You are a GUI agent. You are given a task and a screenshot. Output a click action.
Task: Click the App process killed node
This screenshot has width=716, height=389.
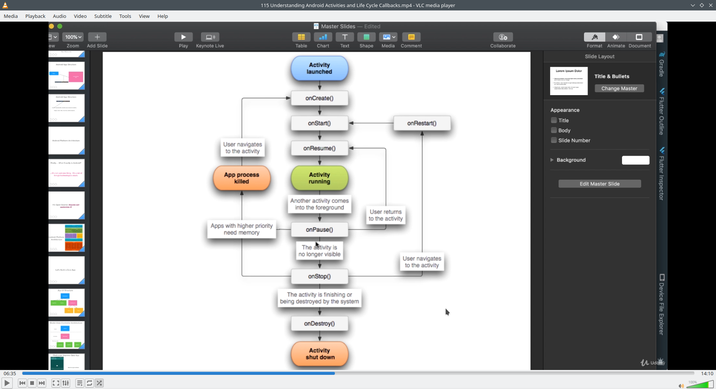tap(242, 178)
